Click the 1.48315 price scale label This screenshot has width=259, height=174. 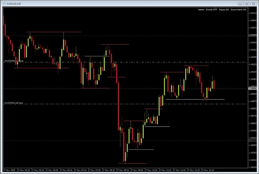click(253, 160)
